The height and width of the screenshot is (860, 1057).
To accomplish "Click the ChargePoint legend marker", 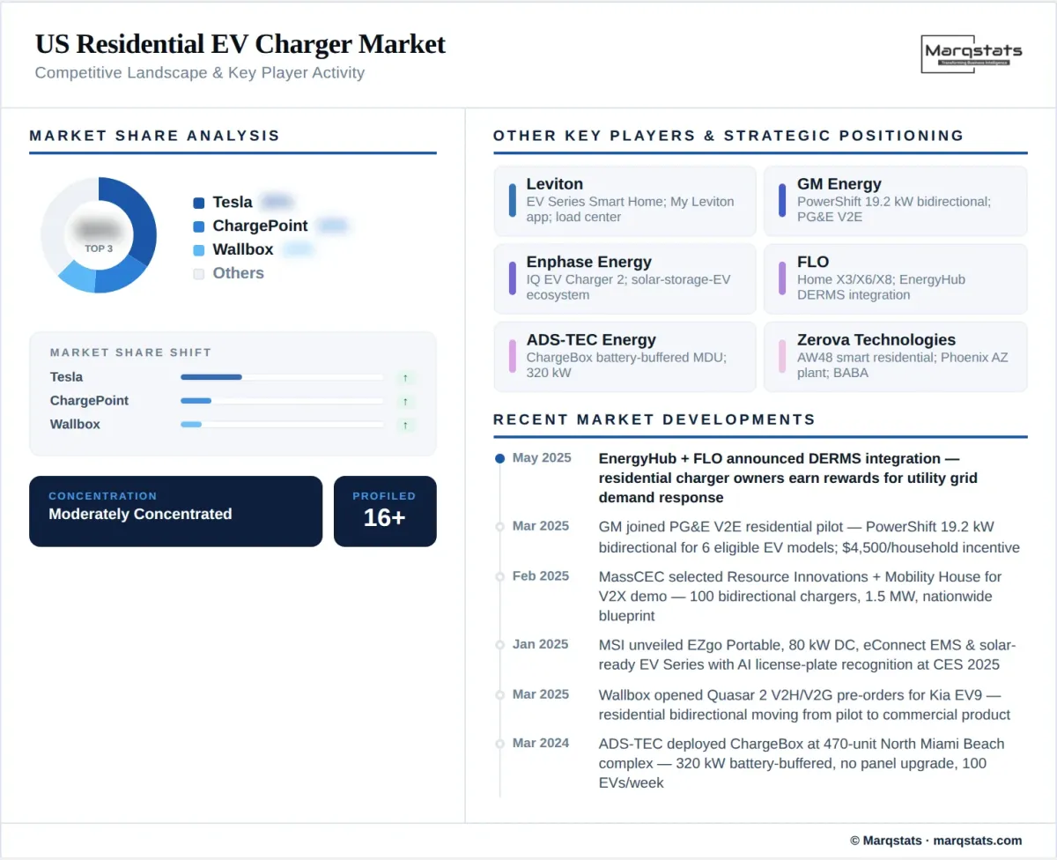I will click(200, 226).
